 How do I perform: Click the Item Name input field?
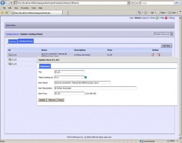click(82, 83)
